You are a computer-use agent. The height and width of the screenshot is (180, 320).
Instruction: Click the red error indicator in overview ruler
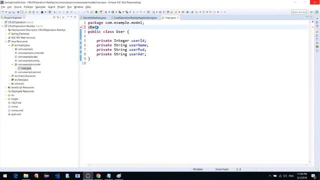[312, 22]
